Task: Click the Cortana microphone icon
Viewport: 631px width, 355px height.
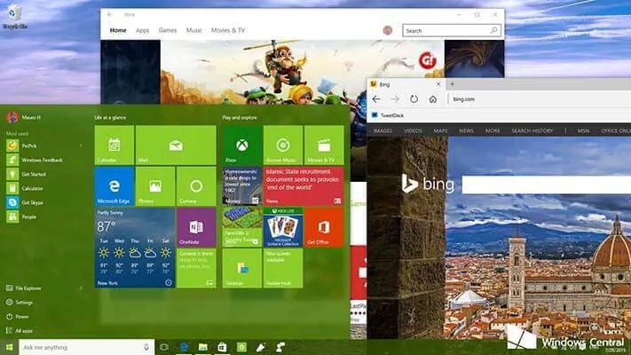Action: (x=146, y=347)
